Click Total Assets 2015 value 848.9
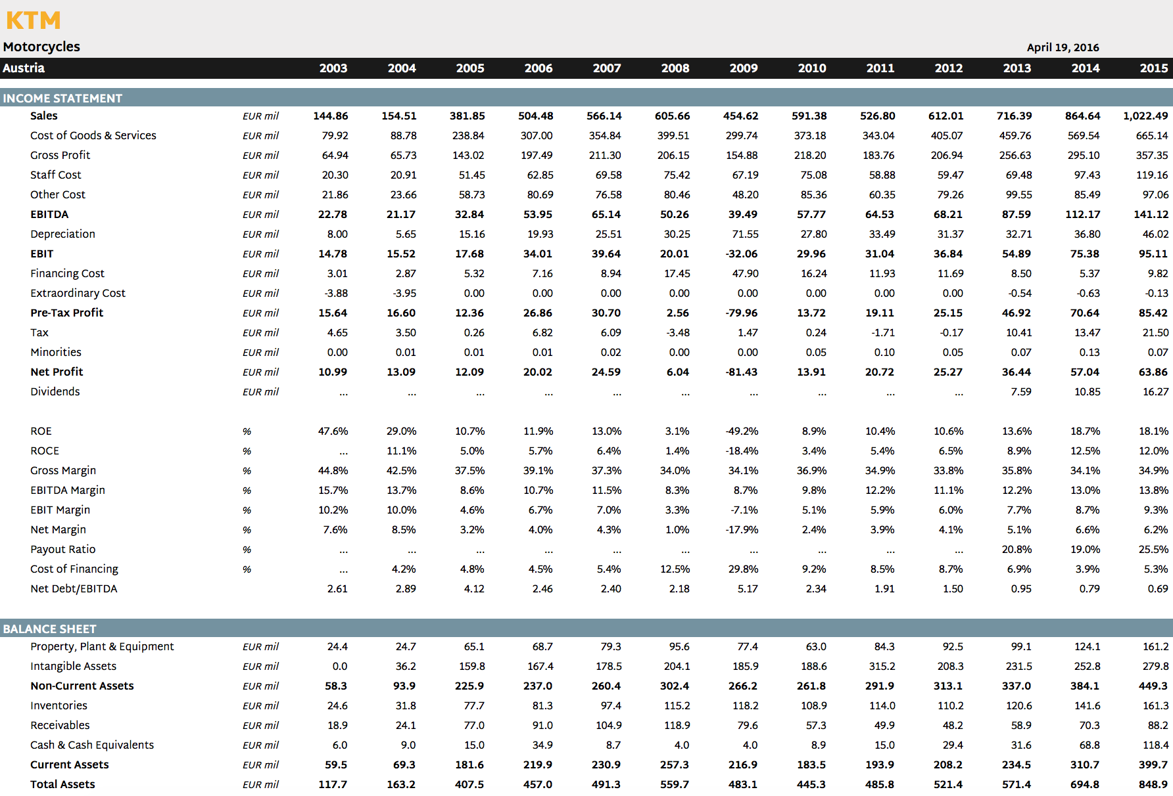The image size is (1173, 796). (1153, 784)
